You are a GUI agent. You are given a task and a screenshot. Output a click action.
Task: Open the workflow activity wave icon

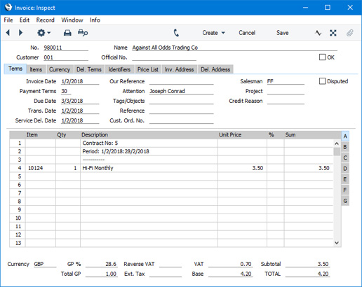pos(318,33)
